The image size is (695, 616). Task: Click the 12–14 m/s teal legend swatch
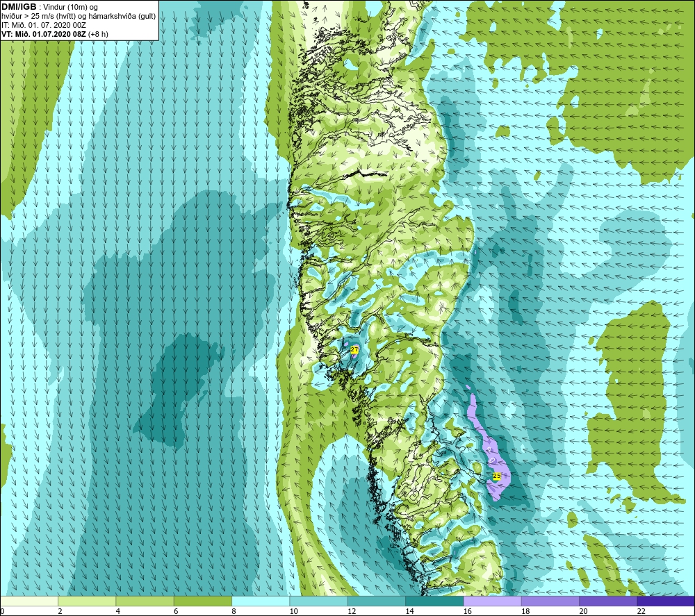click(376, 601)
